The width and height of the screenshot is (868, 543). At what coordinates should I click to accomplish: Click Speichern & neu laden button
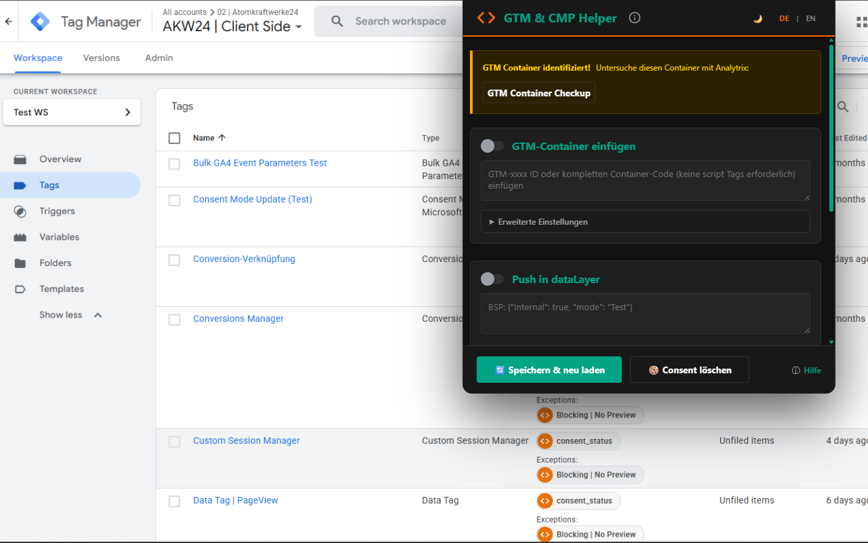pos(549,370)
